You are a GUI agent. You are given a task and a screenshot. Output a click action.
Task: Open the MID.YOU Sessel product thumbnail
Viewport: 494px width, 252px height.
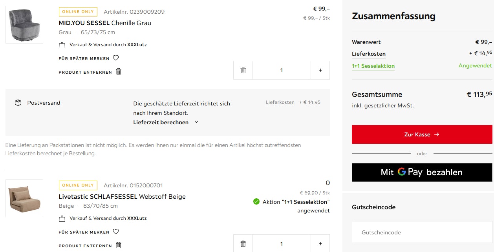[24, 25]
